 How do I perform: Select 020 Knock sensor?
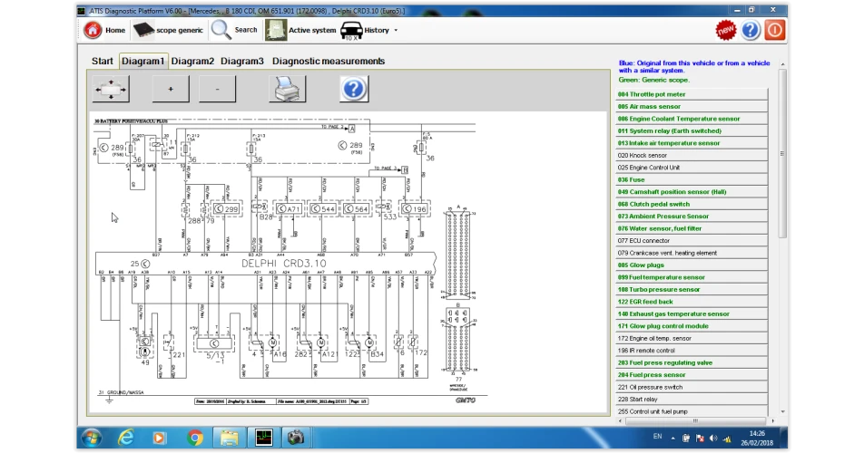click(692, 156)
